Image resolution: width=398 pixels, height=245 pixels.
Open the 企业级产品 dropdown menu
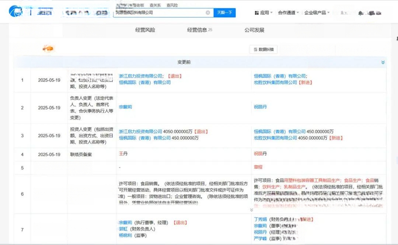[317, 13]
